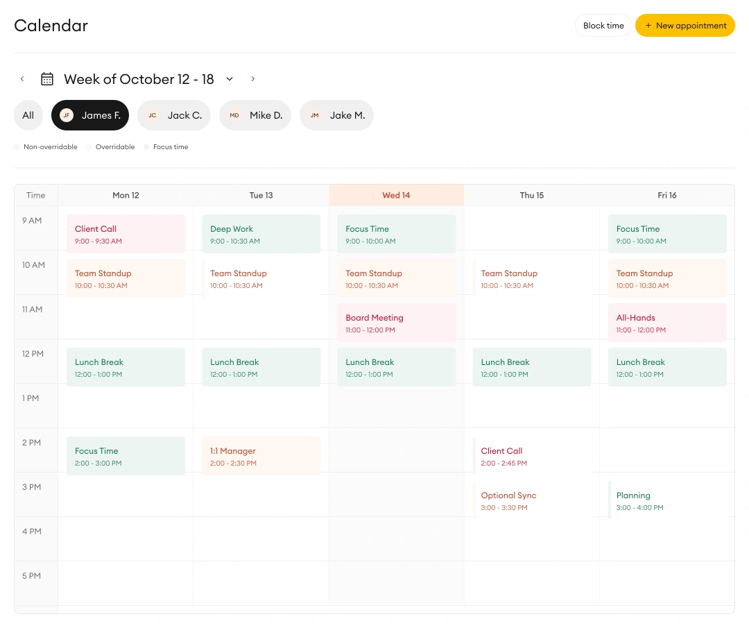The width and height of the screenshot is (749, 628).
Task: Select Mike D. staff filter
Action: click(x=255, y=115)
